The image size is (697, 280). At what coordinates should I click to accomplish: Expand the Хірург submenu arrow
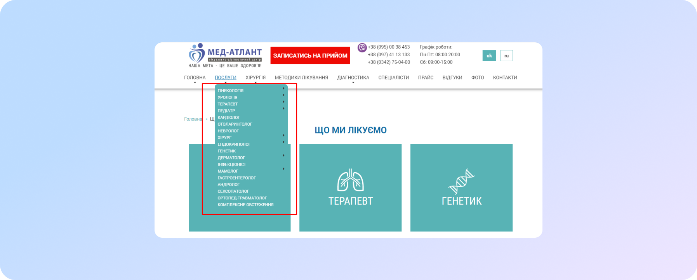coord(284,135)
